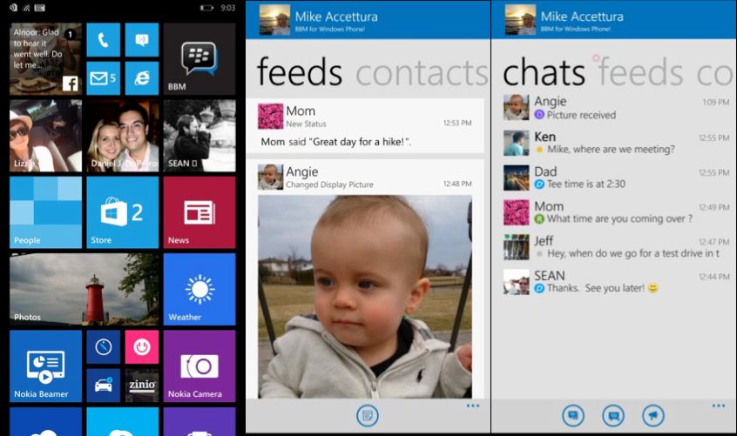Tap Ken's avatar in chats list
This screenshot has height=436, width=737.
coord(516,142)
